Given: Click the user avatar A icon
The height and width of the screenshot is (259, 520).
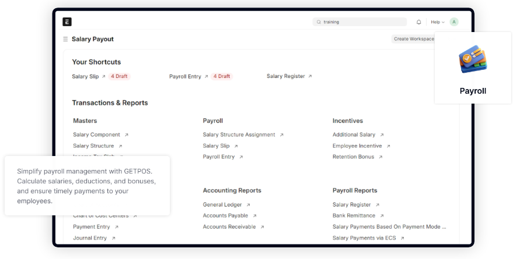Looking at the screenshot, I should pyautogui.click(x=453, y=22).
